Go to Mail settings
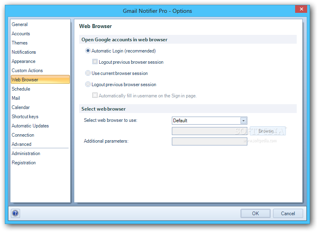318x232 pixels. pyautogui.click(x=16, y=98)
